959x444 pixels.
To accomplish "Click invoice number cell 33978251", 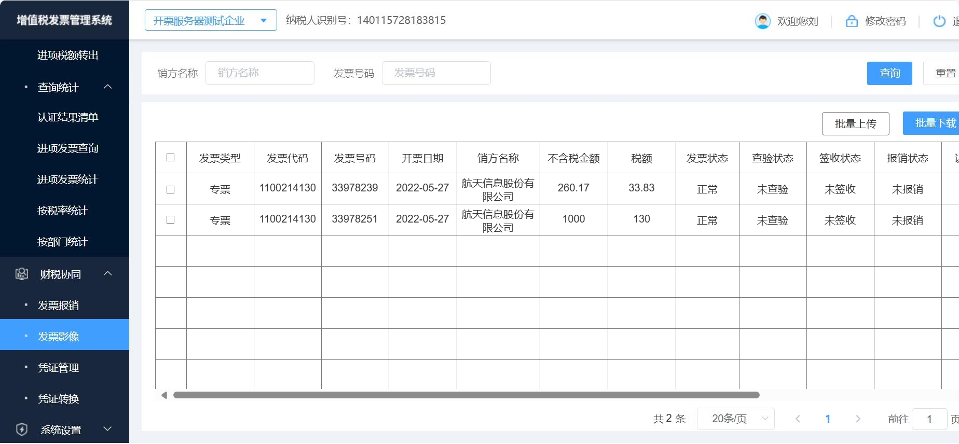I will (355, 219).
